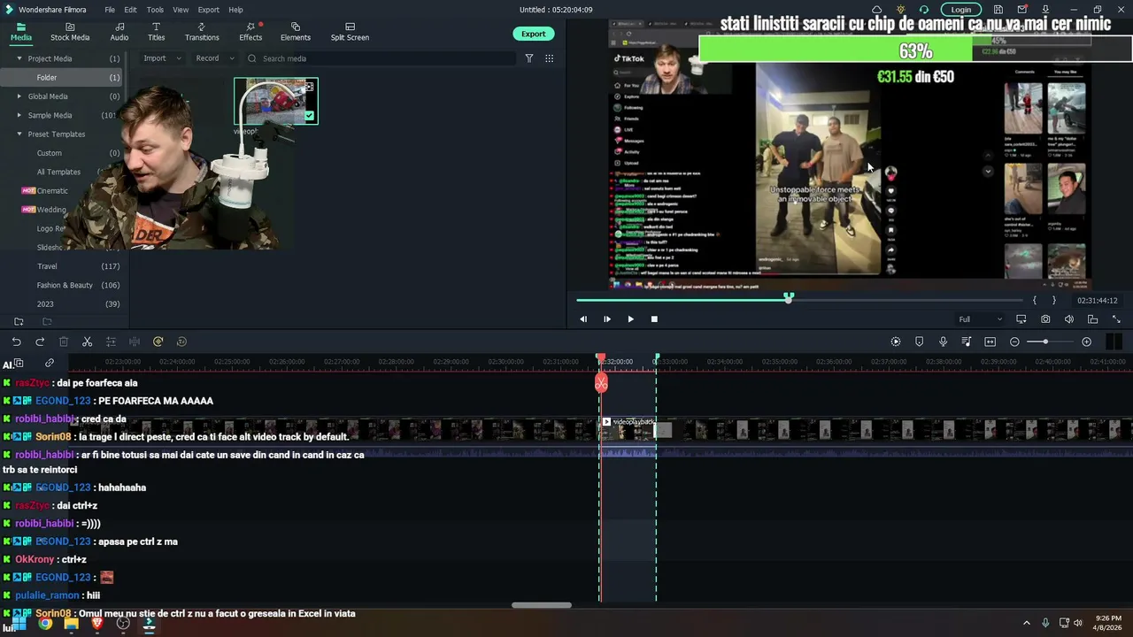Zoom in the timeline with the plus button
Image resolution: width=1133 pixels, height=637 pixels.
(1086, 342)
